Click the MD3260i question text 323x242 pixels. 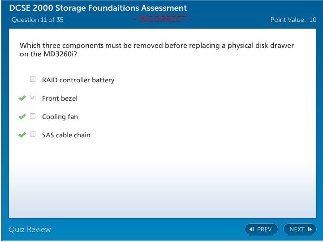pos(157,50)
